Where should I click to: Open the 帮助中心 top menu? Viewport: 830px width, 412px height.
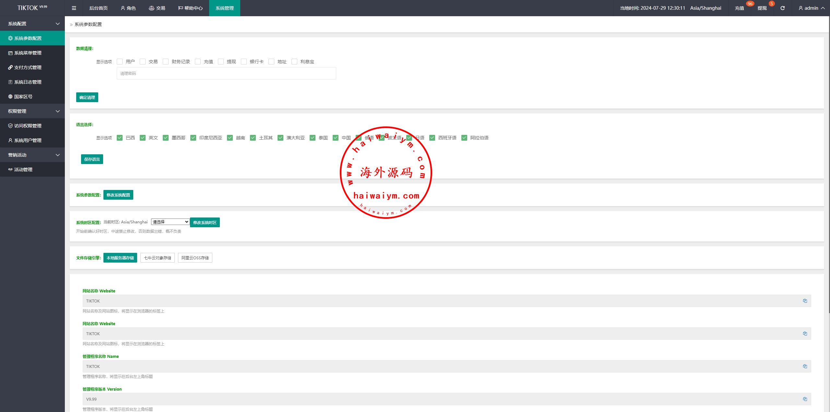tap(190, 8)
